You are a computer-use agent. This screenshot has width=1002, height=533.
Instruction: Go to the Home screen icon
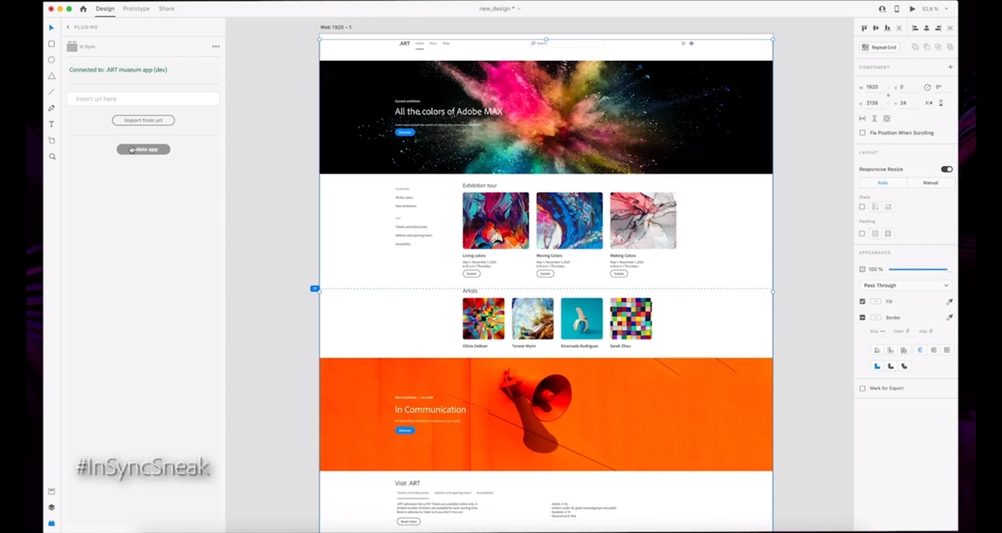pos(83,8)
